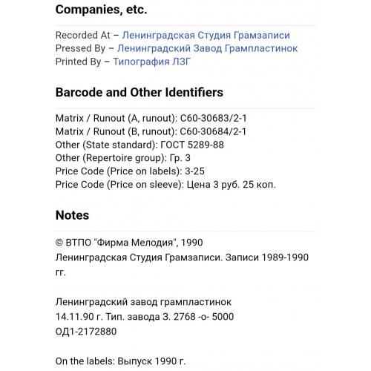The height and width of the screenshot is (371, 371).
Task: Click the Ленинградский завод грампластинок note line
Action: [143, 302]
